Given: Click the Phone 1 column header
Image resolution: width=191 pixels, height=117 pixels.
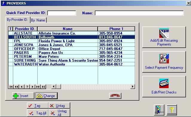Looking at the screenshot, I should (x=116, y=29).
